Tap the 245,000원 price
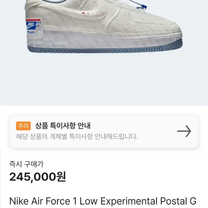Image resolution: width=208 pixels, height=208 pixels. (x=38, y=177)
